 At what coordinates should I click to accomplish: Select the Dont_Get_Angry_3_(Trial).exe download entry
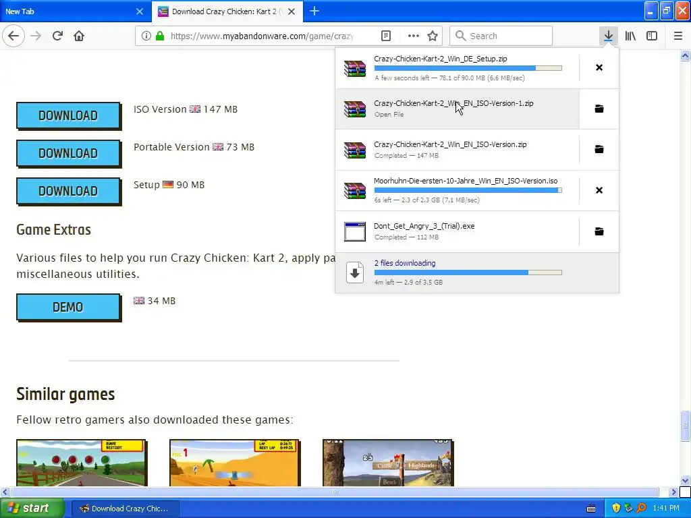457,232
